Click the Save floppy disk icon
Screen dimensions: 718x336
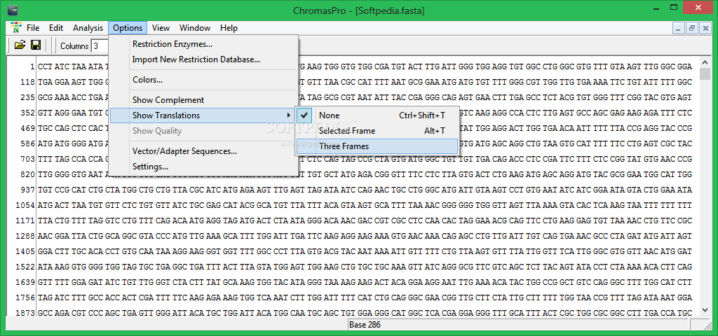pyautogui.click(x=36, y=45)
